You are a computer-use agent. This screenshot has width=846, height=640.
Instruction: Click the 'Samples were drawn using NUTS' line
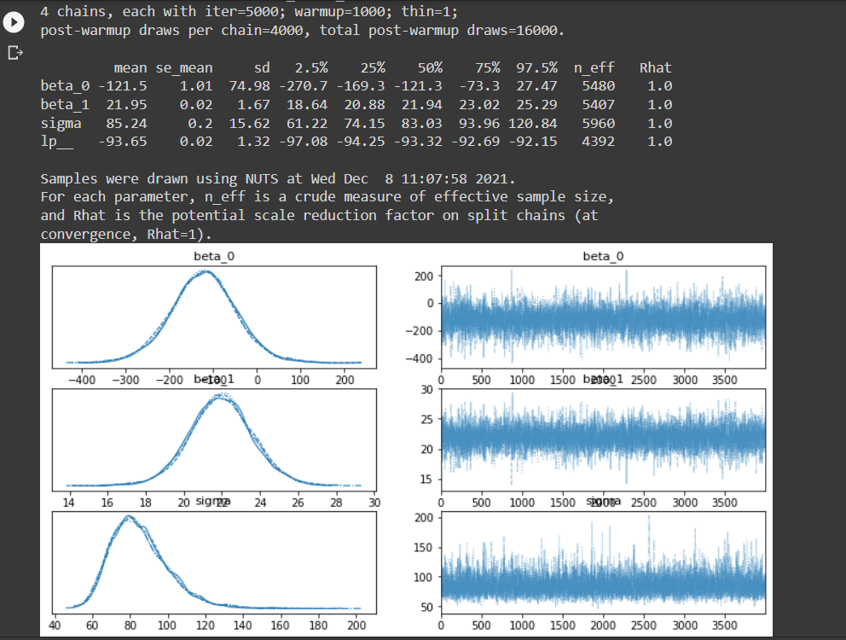coord(278,178)
